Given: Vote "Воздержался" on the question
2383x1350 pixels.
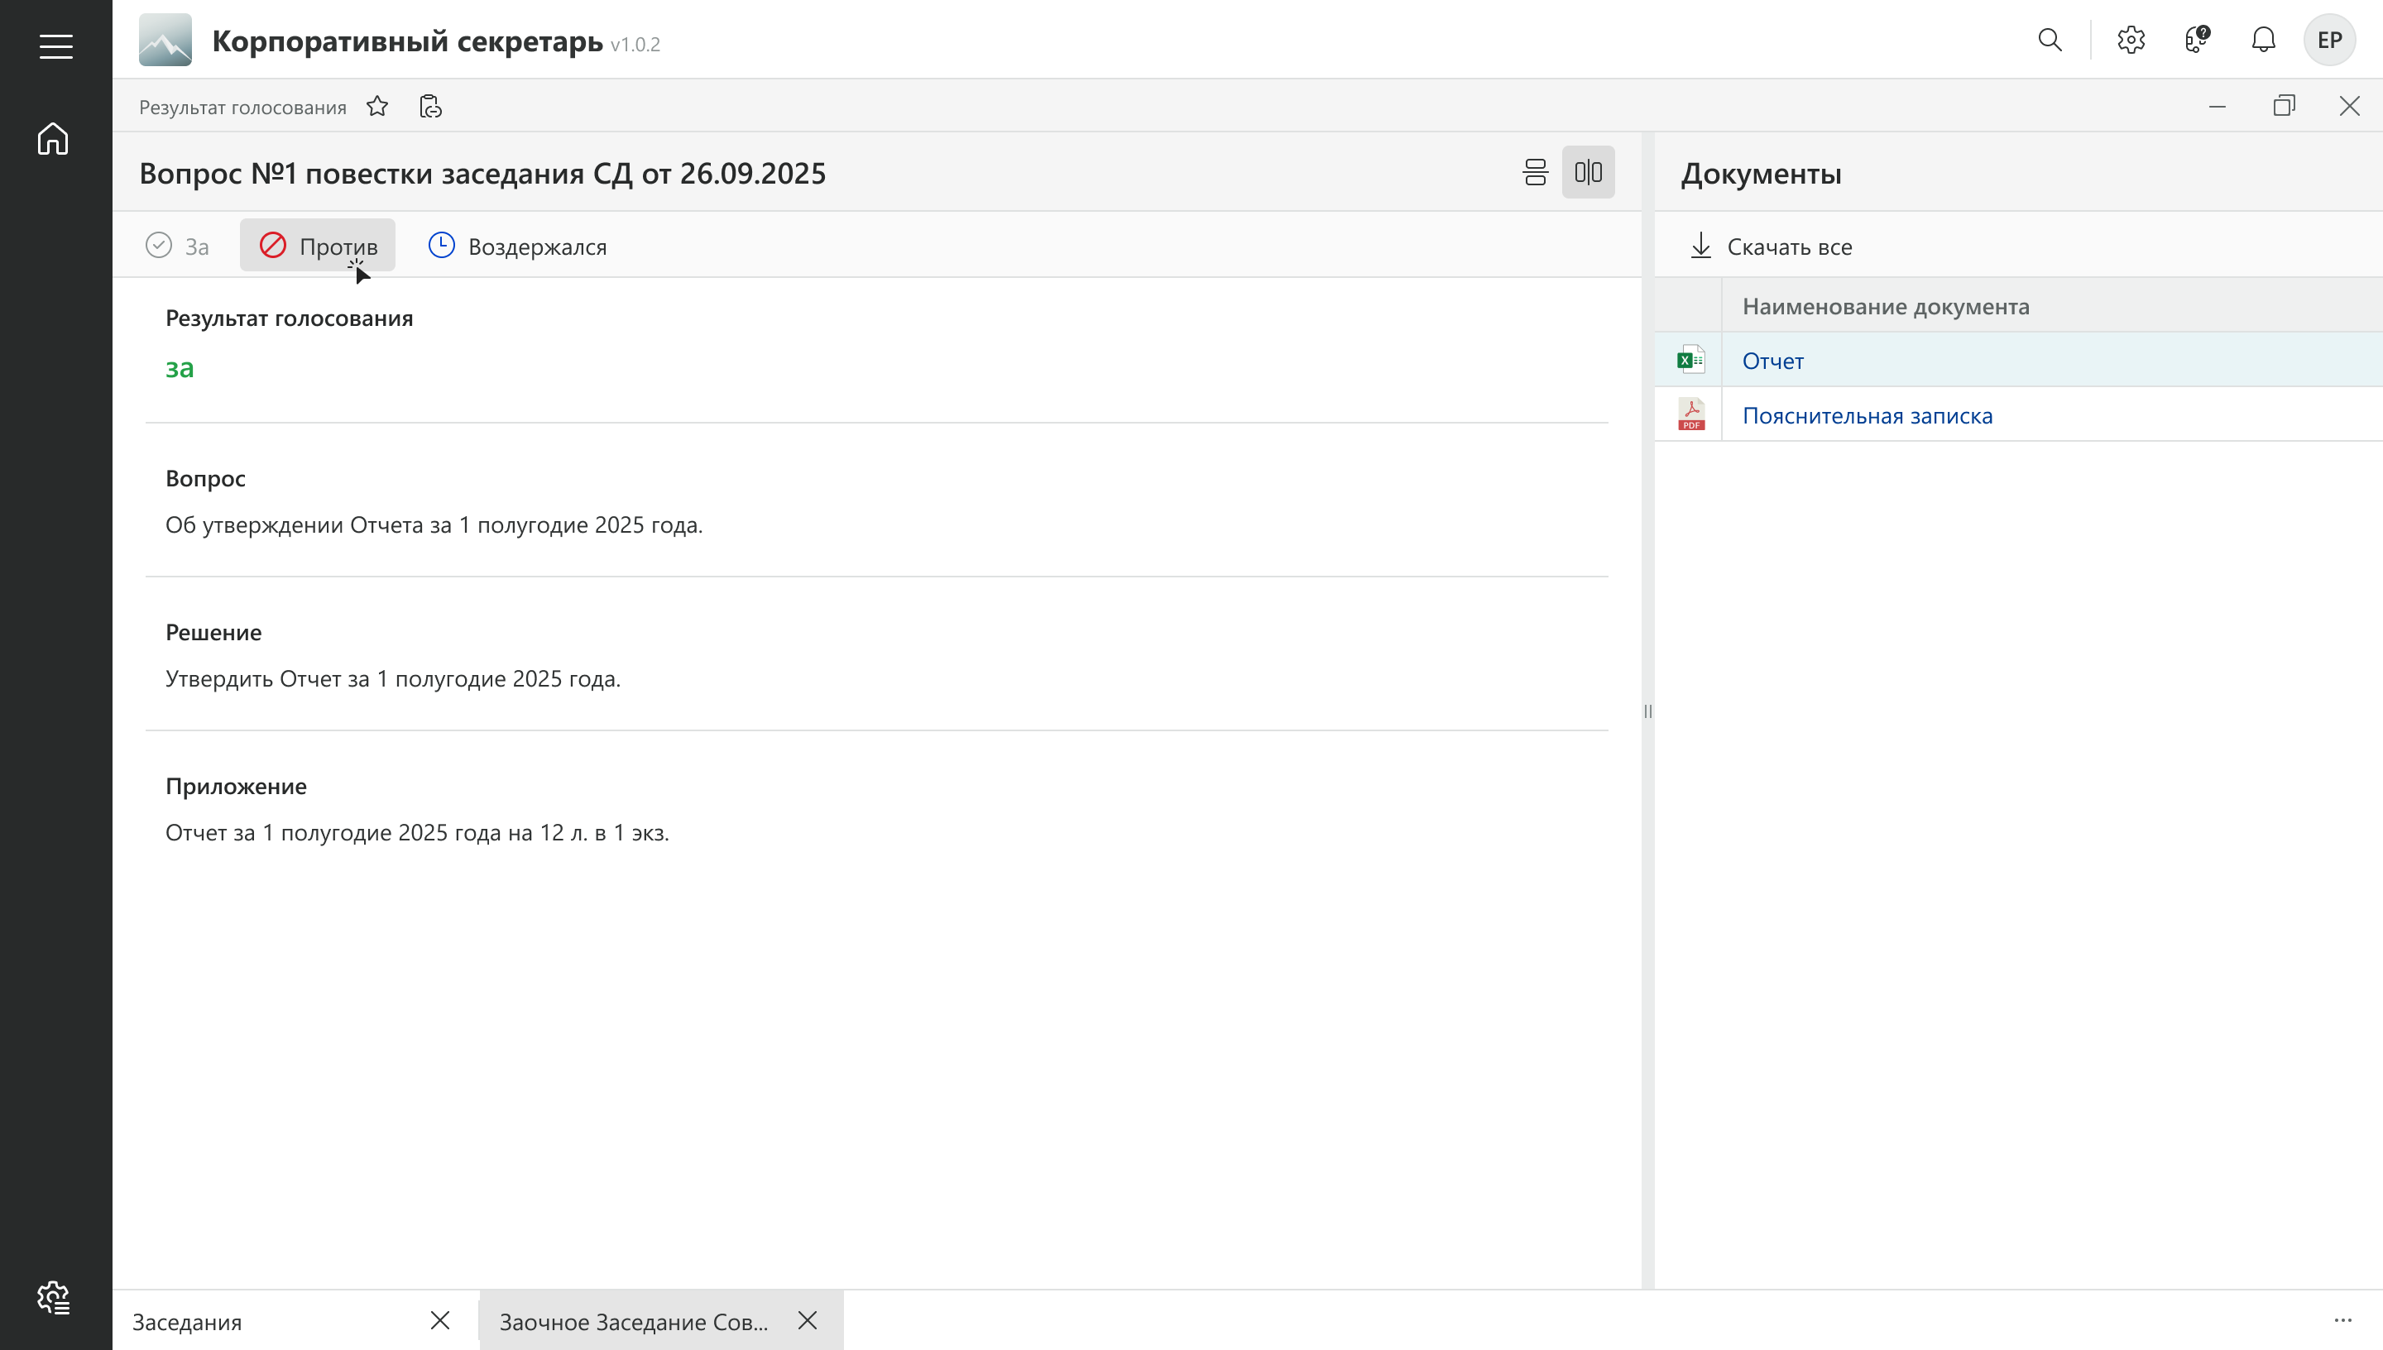Looking at the screenshot, I should pyautogui.click(x=517, y=246).
